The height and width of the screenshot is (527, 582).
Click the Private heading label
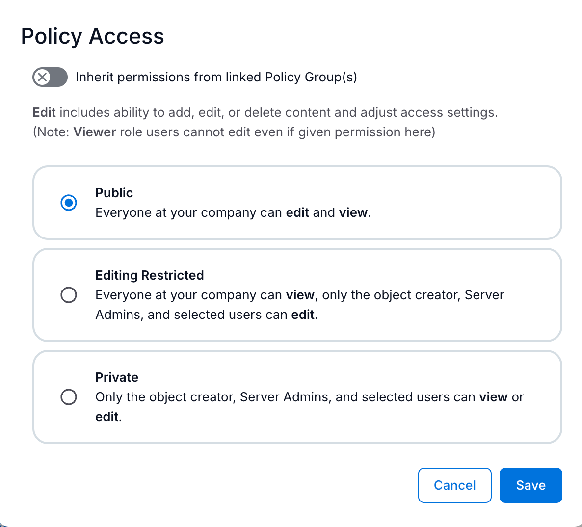117,377
